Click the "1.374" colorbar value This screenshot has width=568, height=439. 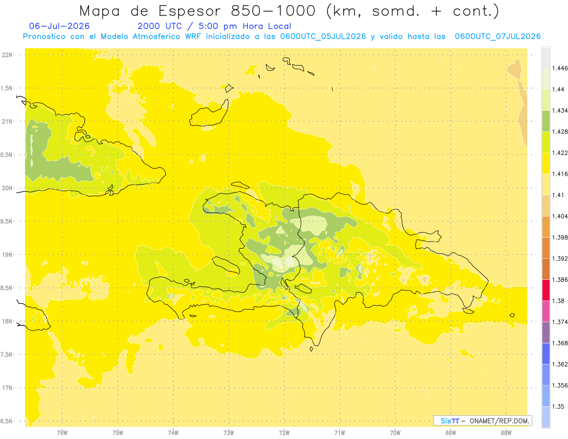click(x=560, y=322)
